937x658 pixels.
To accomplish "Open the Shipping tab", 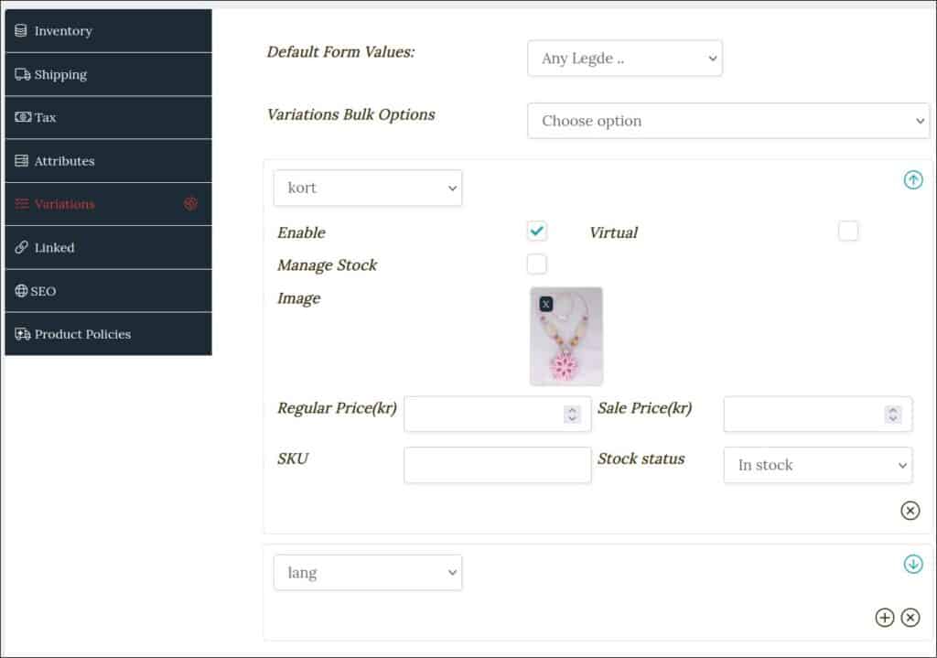I will pos(108,74).
